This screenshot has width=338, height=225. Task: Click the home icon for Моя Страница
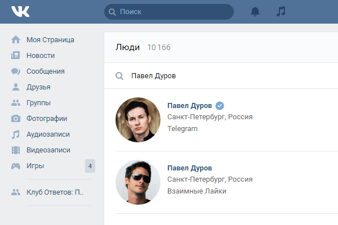pyautogui.click(x=16, y=40)
